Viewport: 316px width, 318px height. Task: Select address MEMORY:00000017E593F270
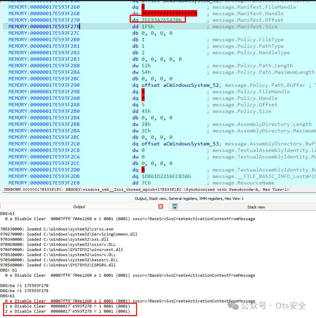[44, 20]
